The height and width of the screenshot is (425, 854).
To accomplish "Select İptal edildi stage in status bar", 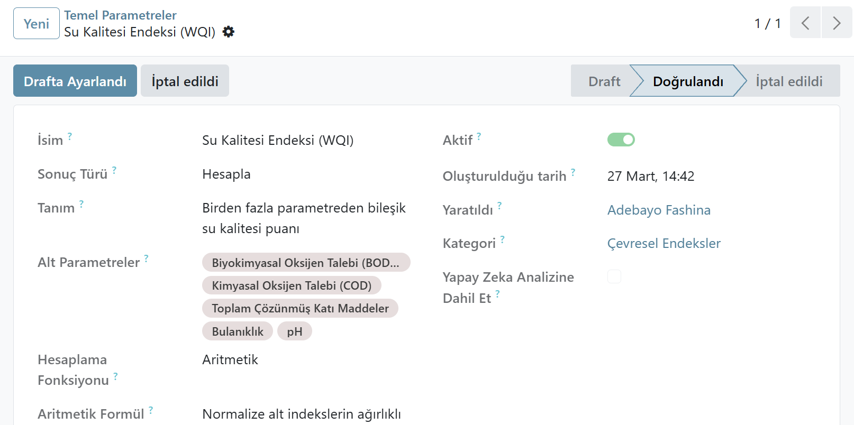I will pos(789,81).
